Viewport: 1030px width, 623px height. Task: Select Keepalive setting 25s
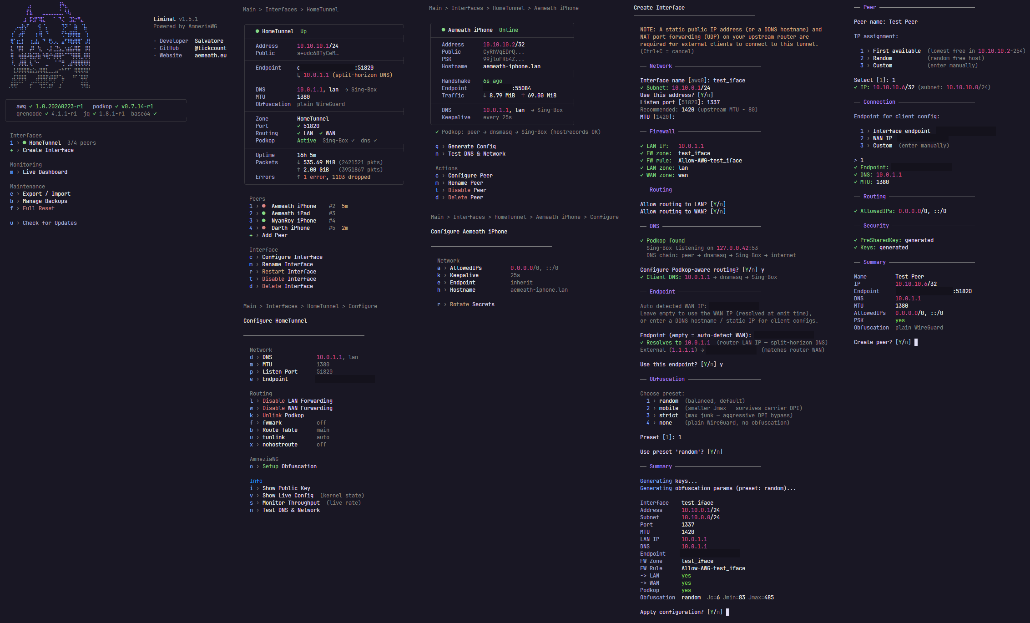479,275
